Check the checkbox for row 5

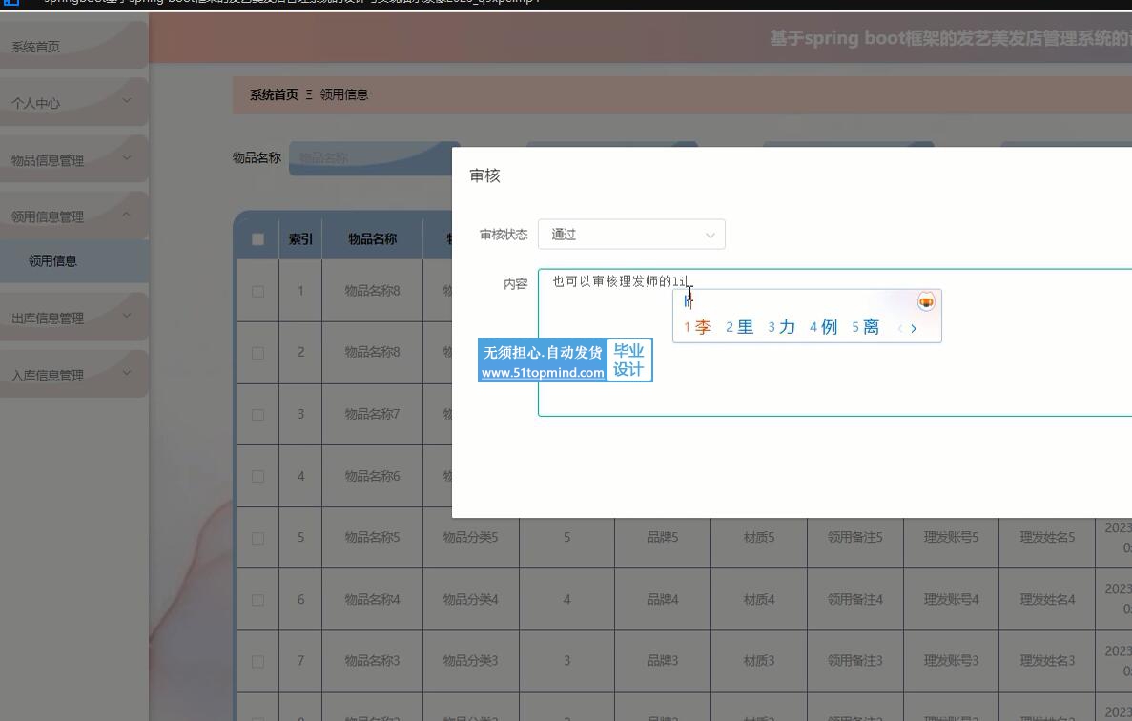pos(257,539)
